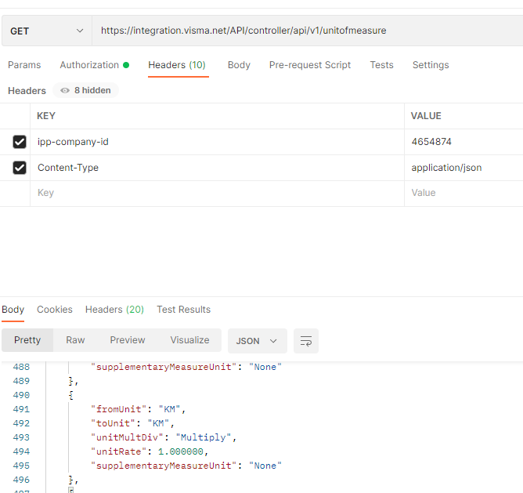Screen dimensions: 523x493
Task: Click the "unitMultDiv": "Multiply" line
Action: (x=164, y=437)
